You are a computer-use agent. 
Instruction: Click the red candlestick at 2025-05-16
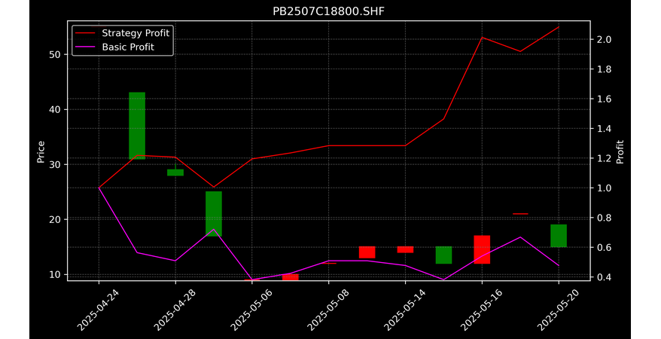(482, 249)
